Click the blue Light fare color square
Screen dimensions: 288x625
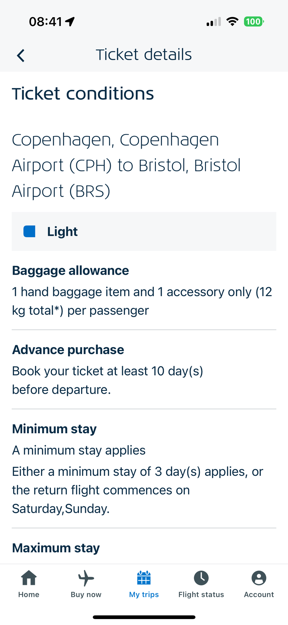(29, 232)
